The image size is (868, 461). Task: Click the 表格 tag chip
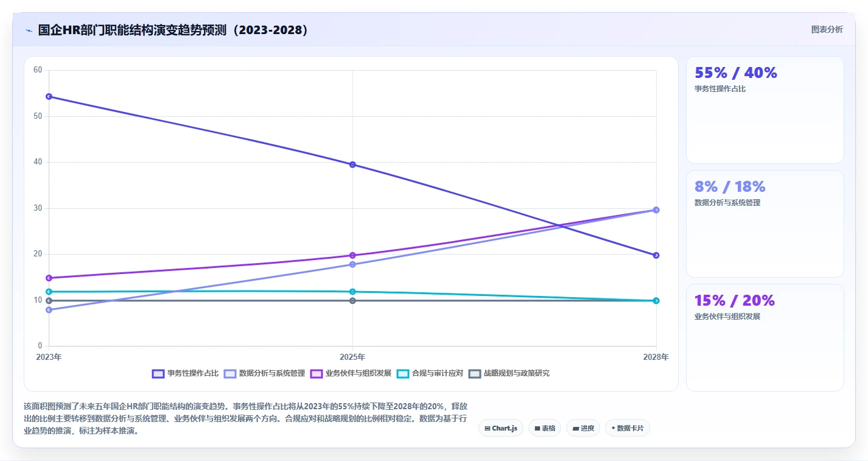click(545, 428)
